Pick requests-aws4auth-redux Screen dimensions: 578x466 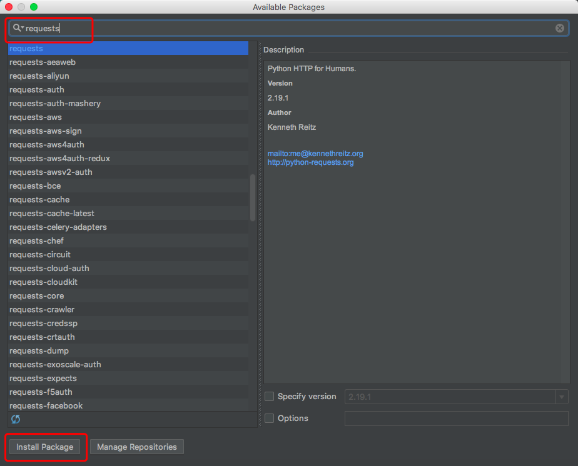coord(128,158)
